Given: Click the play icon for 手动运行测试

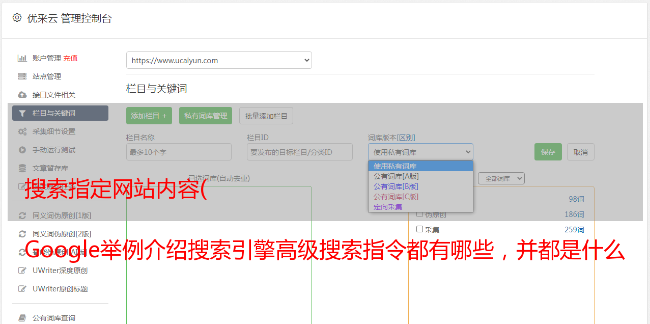Looking at the screenshot, I should tap(22, 150).
